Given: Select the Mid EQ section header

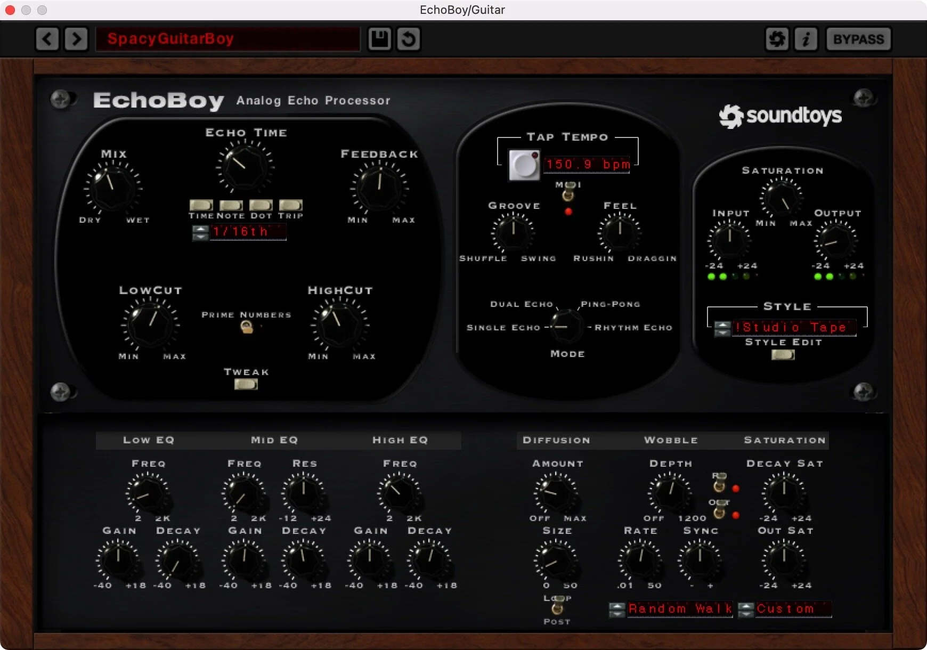Looking at the screenshot, I should click(x=274, y=440).
